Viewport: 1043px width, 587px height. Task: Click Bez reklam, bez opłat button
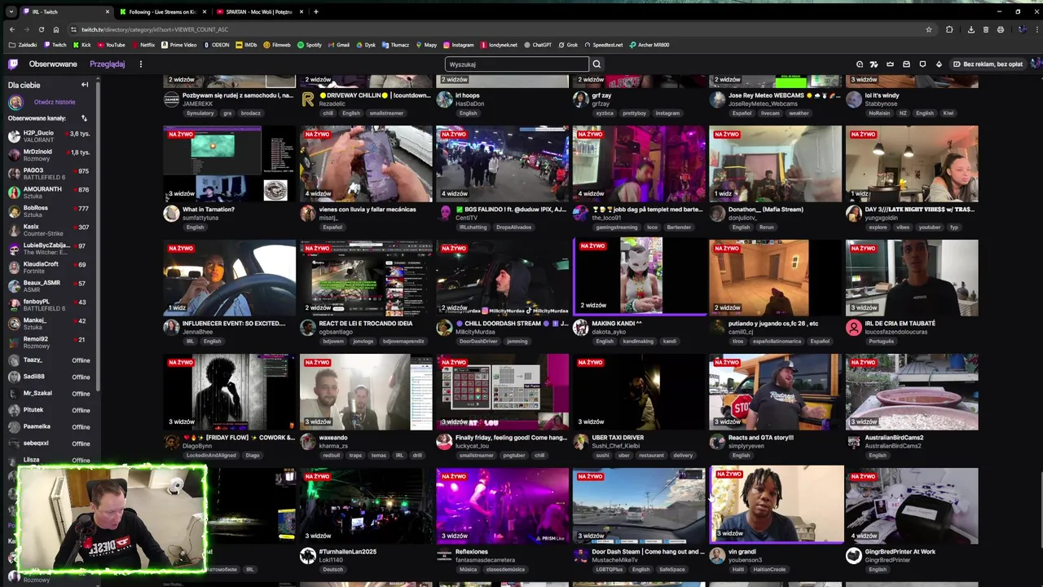coord(987,64)
